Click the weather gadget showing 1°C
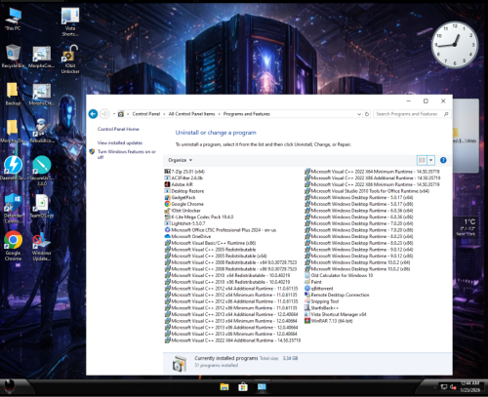Viewport: 488px width, 397px height. (x=466, y=227)
